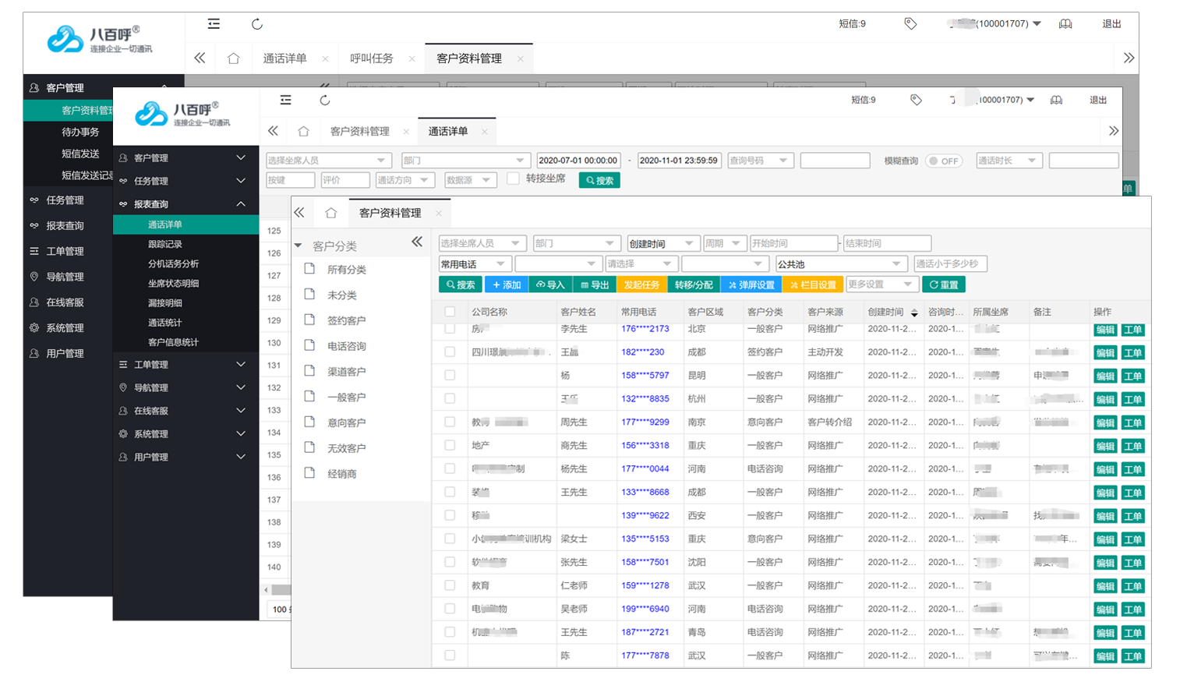Click the refresh icon in the topmost header bar
The width and height of the screenshot is (1180, 682).
257,24
